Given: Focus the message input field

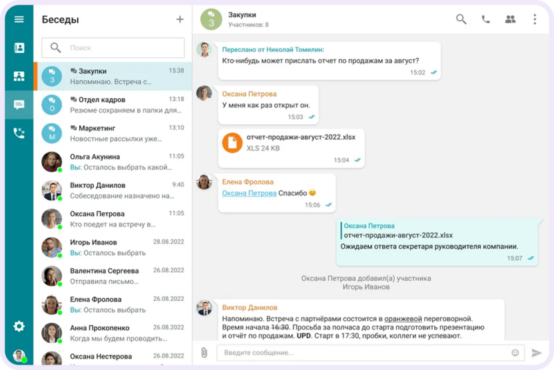Looking at the screenshot, I should (366, 352).
